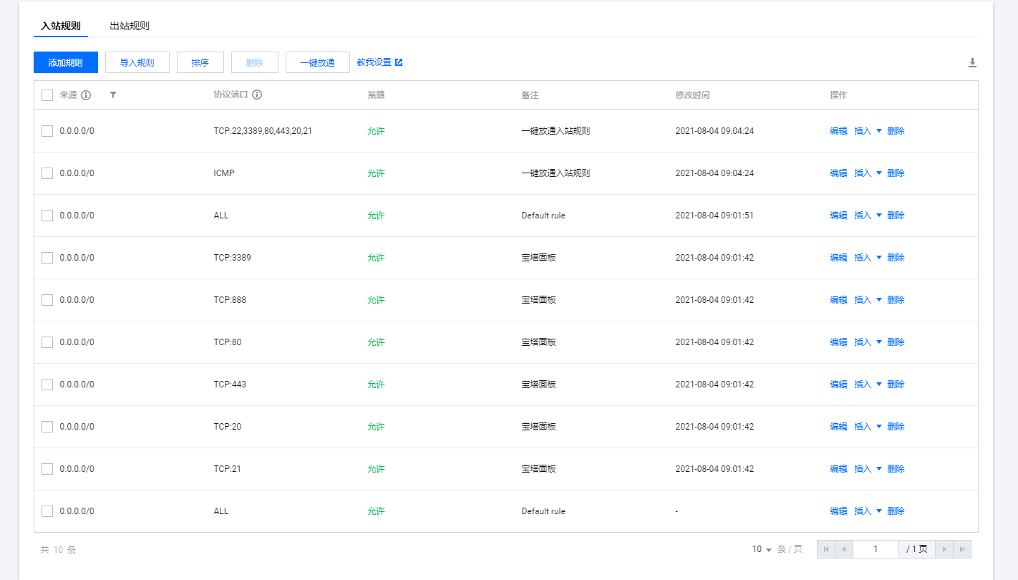Click the source column filter icon
This screenshot has width=1018, height=580.
(113, 95)
